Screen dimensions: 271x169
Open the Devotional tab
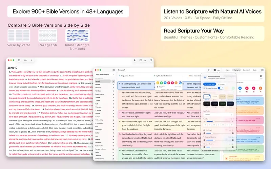coord(246,70)
